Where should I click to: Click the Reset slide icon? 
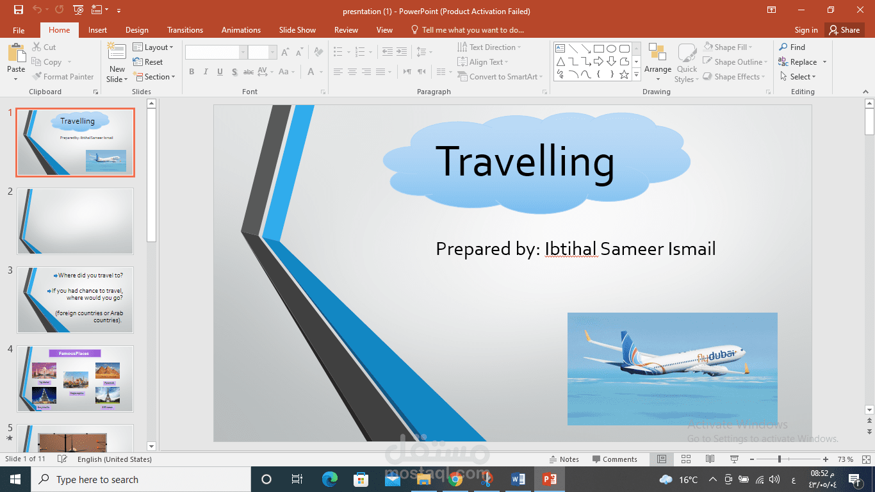148,62
